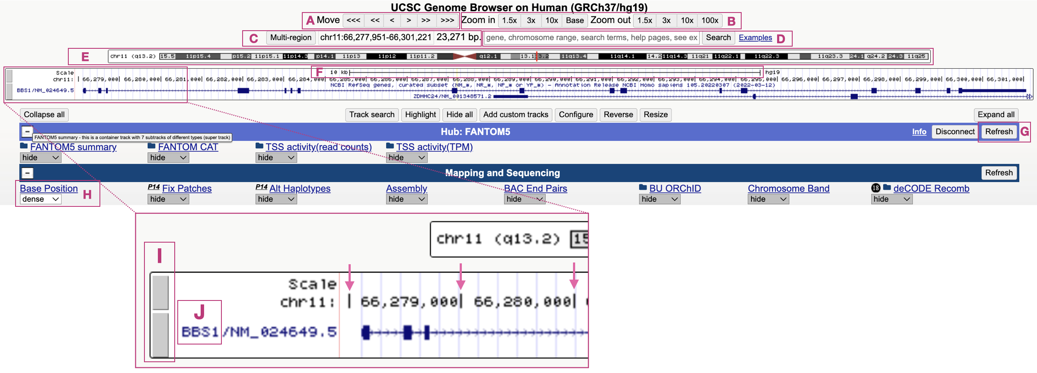The image size is (1037, 373).
Task: Open Assembly visibility dropdown
Action: 406,199
